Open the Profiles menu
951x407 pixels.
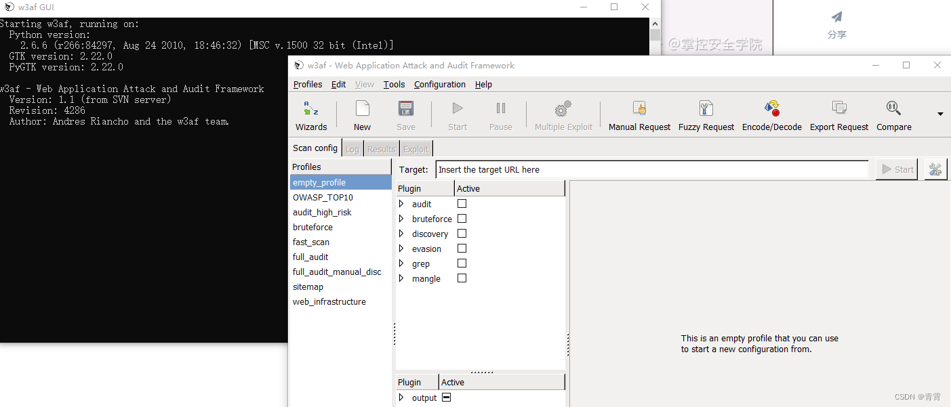point(308,85)
